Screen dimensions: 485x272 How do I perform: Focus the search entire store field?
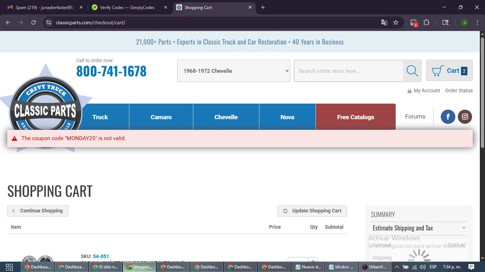349,71
